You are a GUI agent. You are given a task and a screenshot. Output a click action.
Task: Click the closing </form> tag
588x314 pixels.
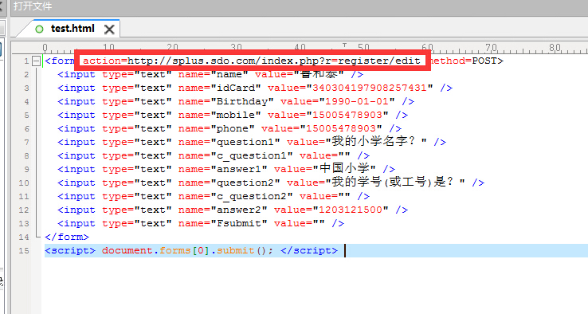pyautogui.click(x=67, y=237)
